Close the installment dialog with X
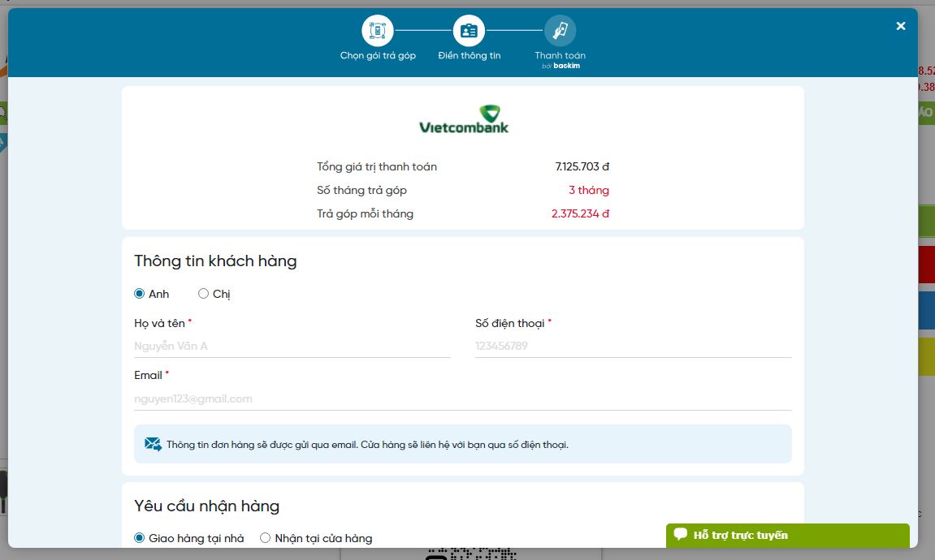This screenshot has width=935, height=560. coord(900,26)
